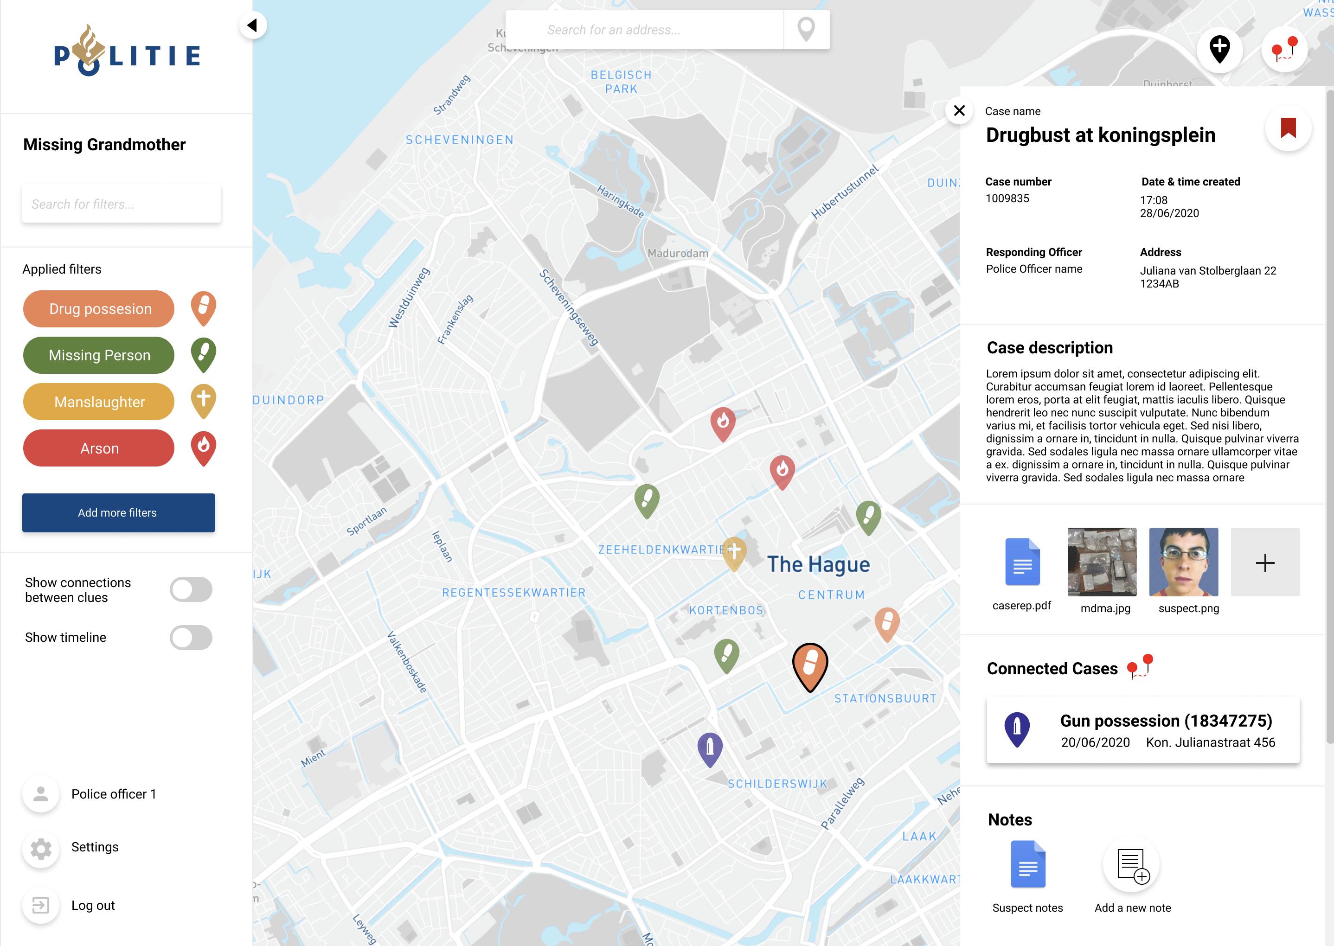Image resolution: width=1334 pixels, height=946 pixels.
Task: Click Add more filters button
Action: (x=118, y=512)
